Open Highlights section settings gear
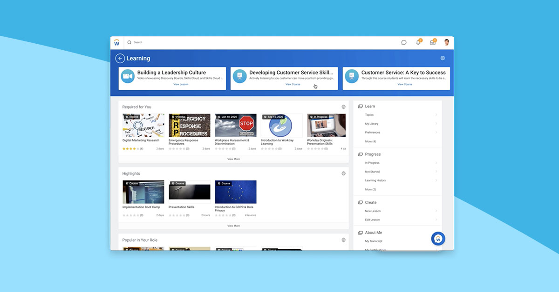 pos(343,173)
